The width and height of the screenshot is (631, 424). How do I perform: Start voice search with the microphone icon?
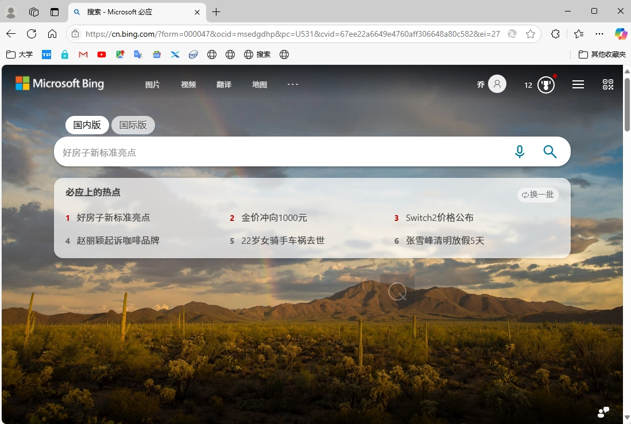tap(520, 151)
